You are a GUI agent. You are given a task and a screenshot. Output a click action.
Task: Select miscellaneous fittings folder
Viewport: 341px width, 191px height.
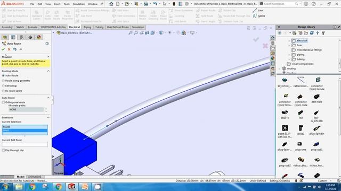(309, 50)
